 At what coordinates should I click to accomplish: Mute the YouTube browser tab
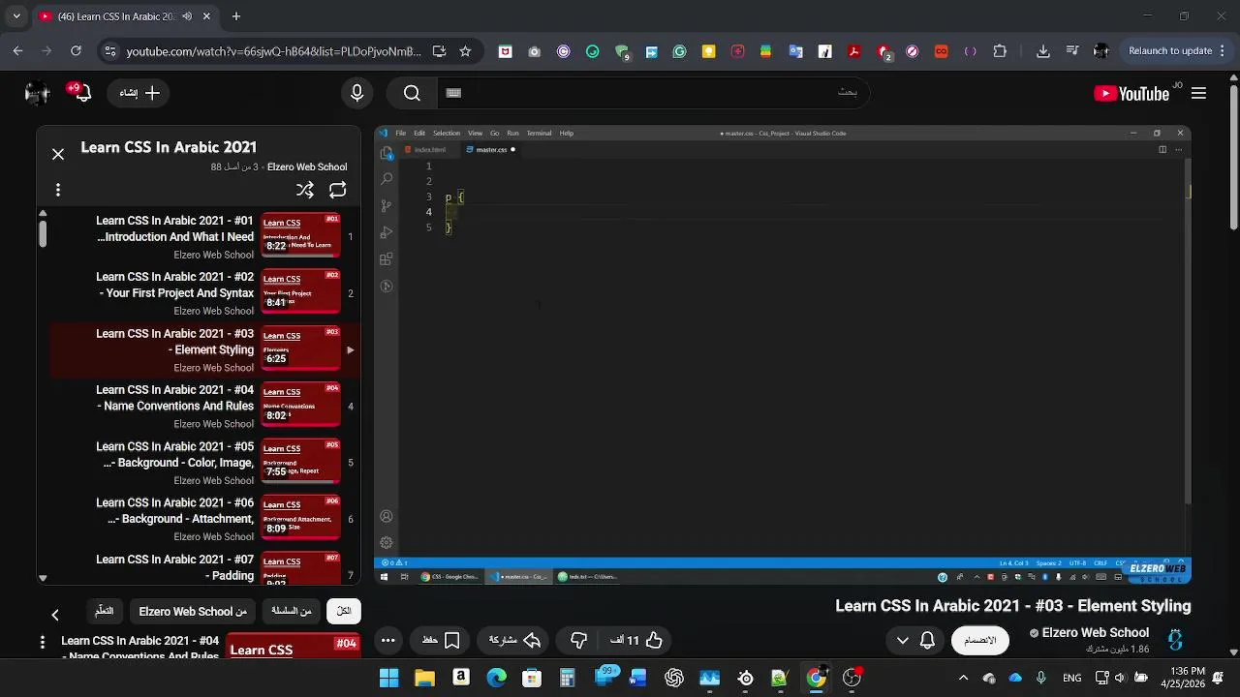187,16
